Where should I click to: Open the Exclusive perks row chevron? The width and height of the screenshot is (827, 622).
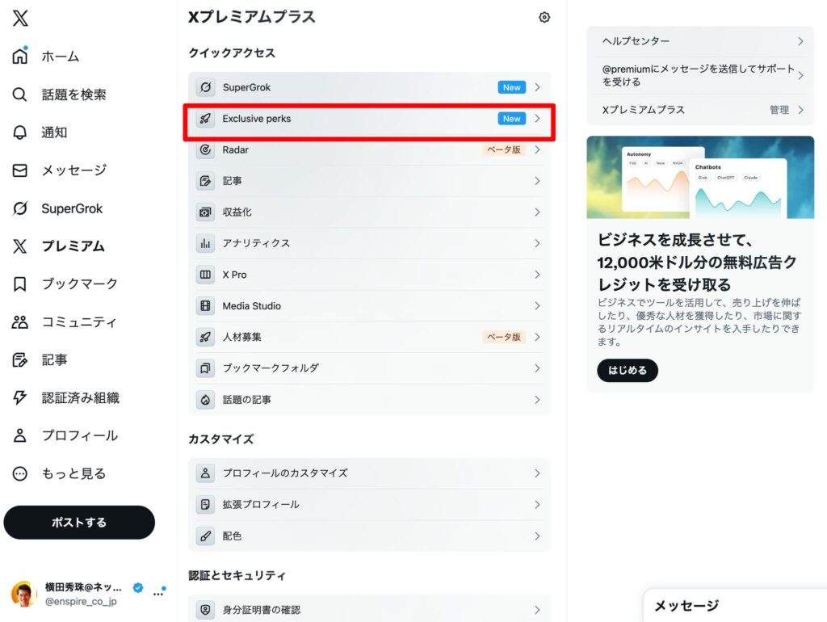pos(537,119)
